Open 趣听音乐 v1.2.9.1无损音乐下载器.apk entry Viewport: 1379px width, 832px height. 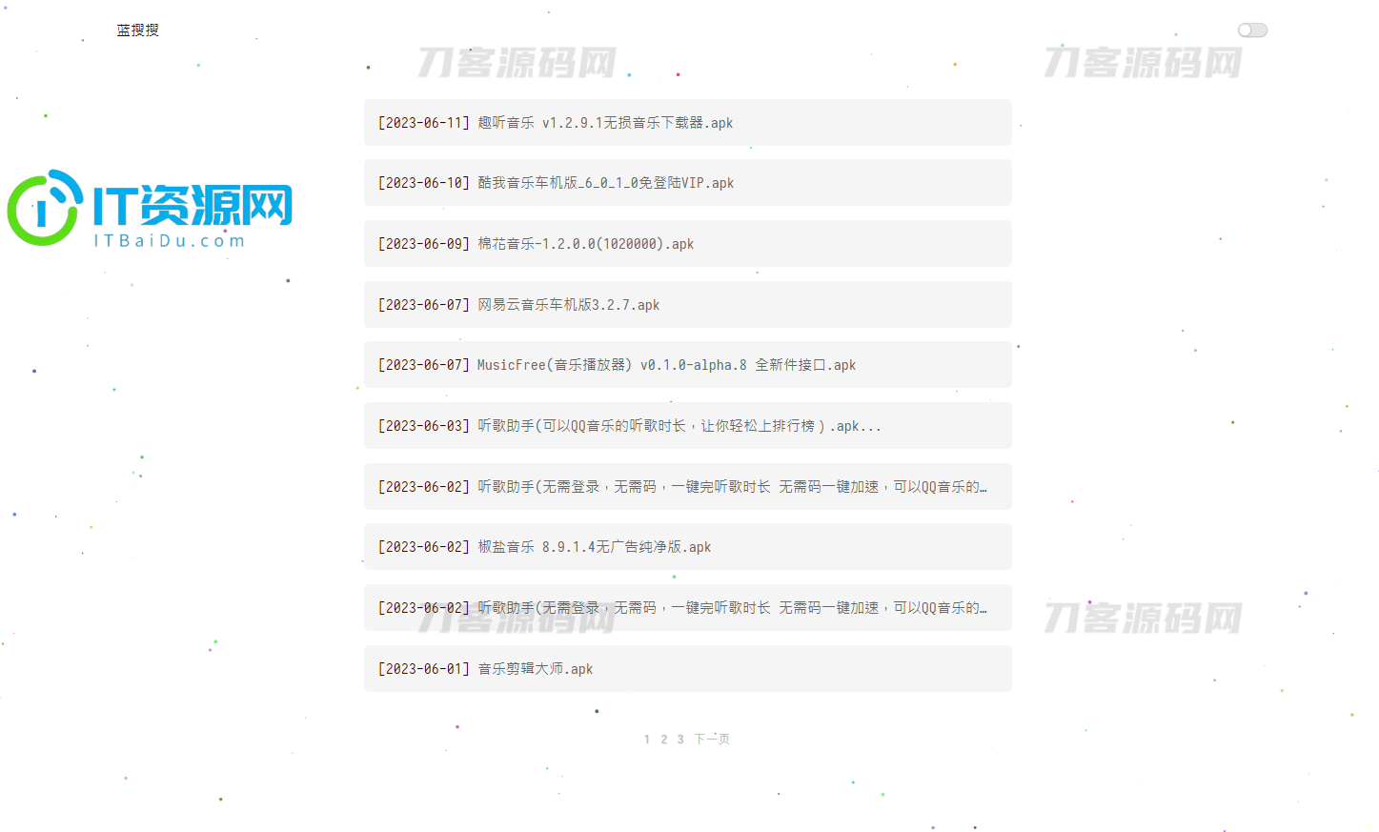tap(688, 123)
